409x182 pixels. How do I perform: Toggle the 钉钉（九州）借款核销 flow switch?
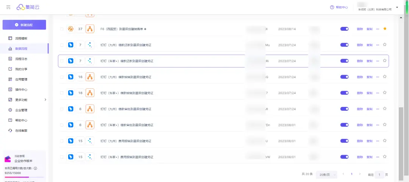(344, 77)
